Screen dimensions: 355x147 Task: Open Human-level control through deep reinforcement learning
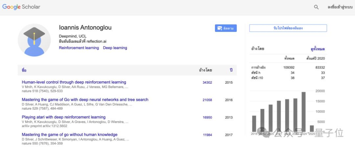coord(74,82)
